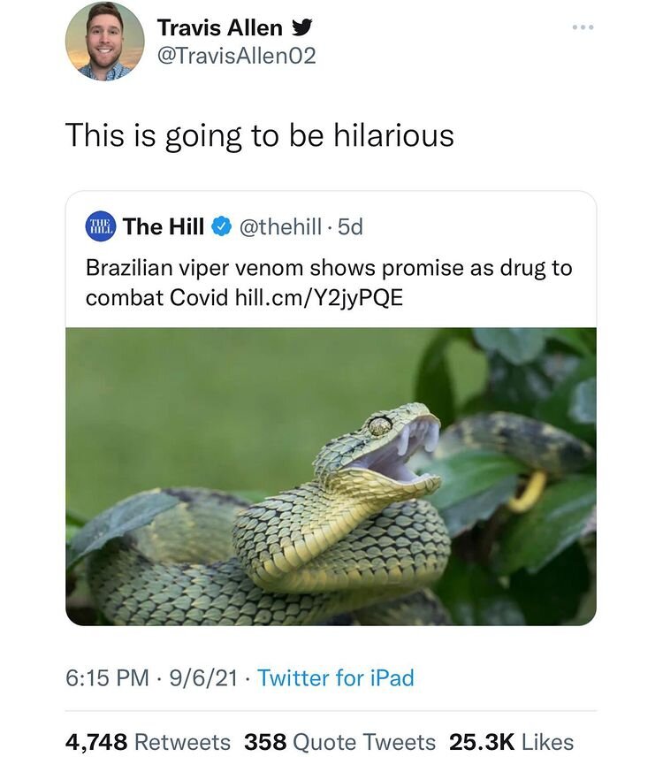Click the blue verified badge
Image resolution: width=663 pixels, height=757 pixels.
222,227
